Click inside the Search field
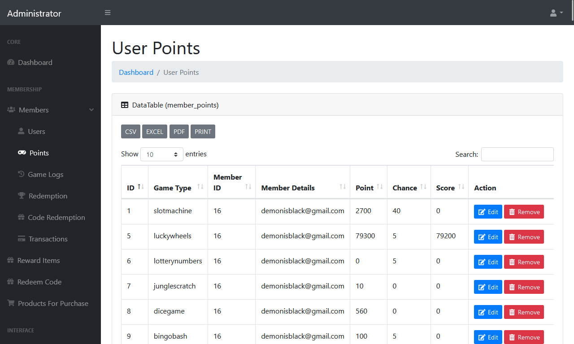 (x=517, y=154)
